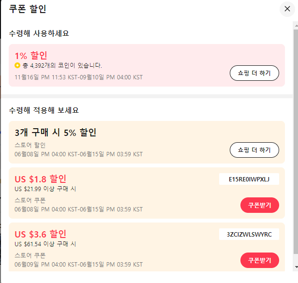Click the 1% 할인 heading text
The width and height of the screenshot is (298, 283).
pos(31,56)
